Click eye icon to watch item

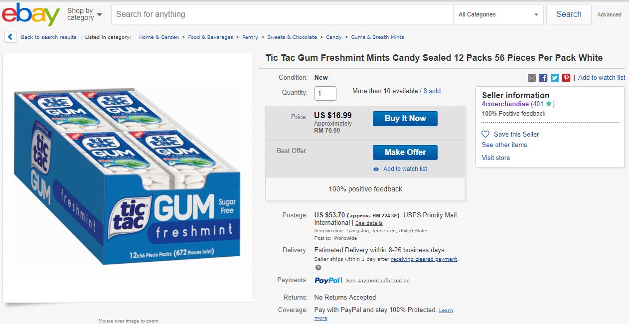click(x=376, y=169)
